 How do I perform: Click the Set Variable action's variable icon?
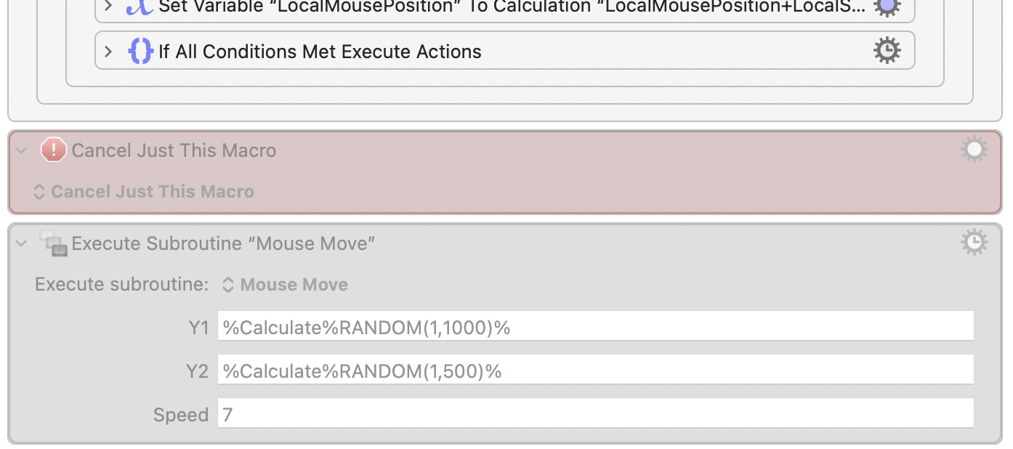[x=139, y=6]
